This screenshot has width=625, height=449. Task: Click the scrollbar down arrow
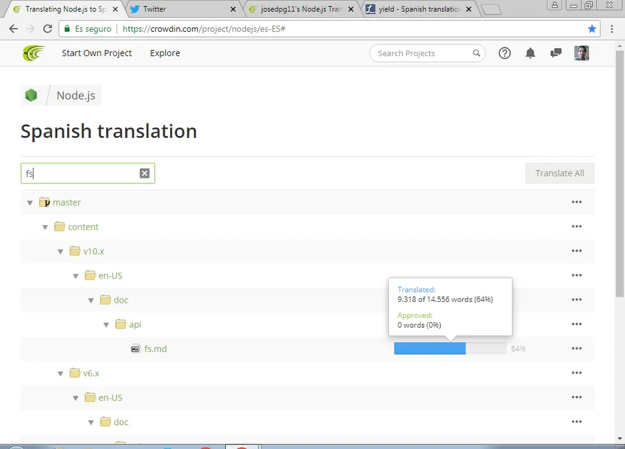click(x=619, y=438)
